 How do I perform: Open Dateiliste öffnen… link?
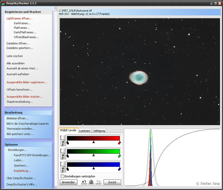pyautogui.click(x=18, y=44)
